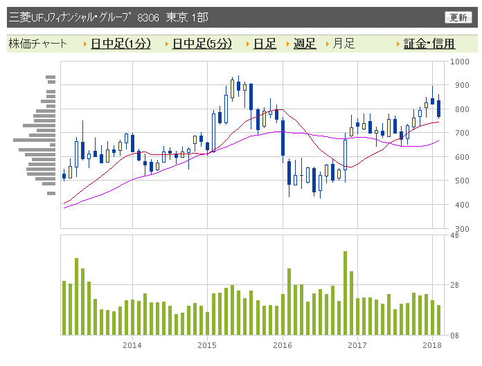Click the 月足 monthly chart label
This screenshot has width=482, height=366.
(x=343, y=44)
